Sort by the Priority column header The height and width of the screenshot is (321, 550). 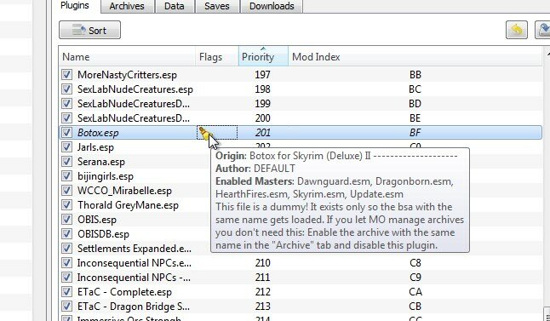[263, 57]
